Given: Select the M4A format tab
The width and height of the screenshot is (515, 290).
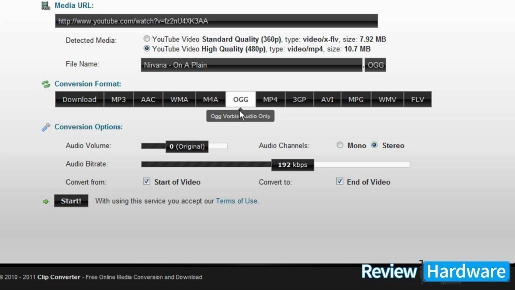Looking at the screenshot, I should click(210, 99).
